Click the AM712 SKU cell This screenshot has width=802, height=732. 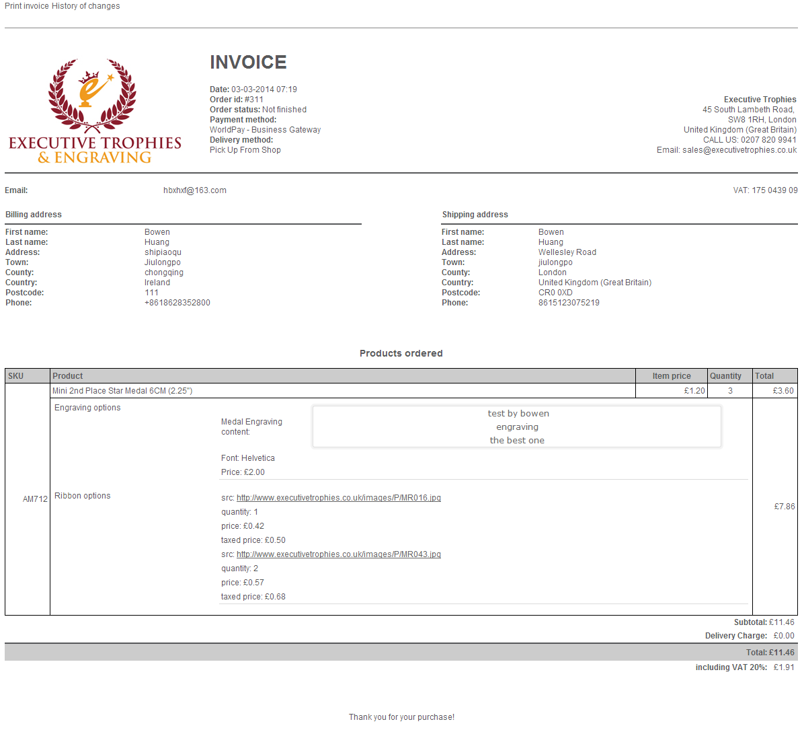(x=35, y=499)
